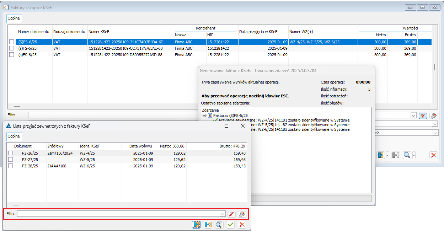Screen dimensions: 444x231
Task: Click the magnifier icon in Faktury zakupu window
Action: click(x=407, y=155)
